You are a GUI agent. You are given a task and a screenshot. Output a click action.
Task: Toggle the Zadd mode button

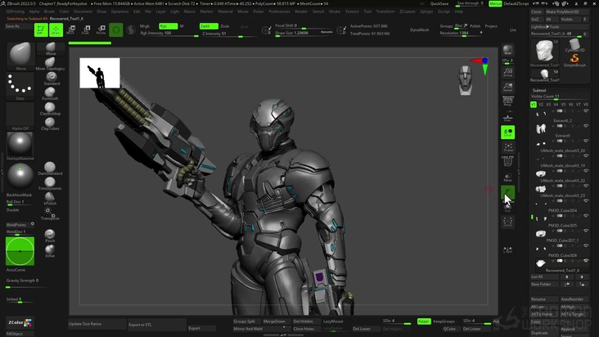coord(209,26)
